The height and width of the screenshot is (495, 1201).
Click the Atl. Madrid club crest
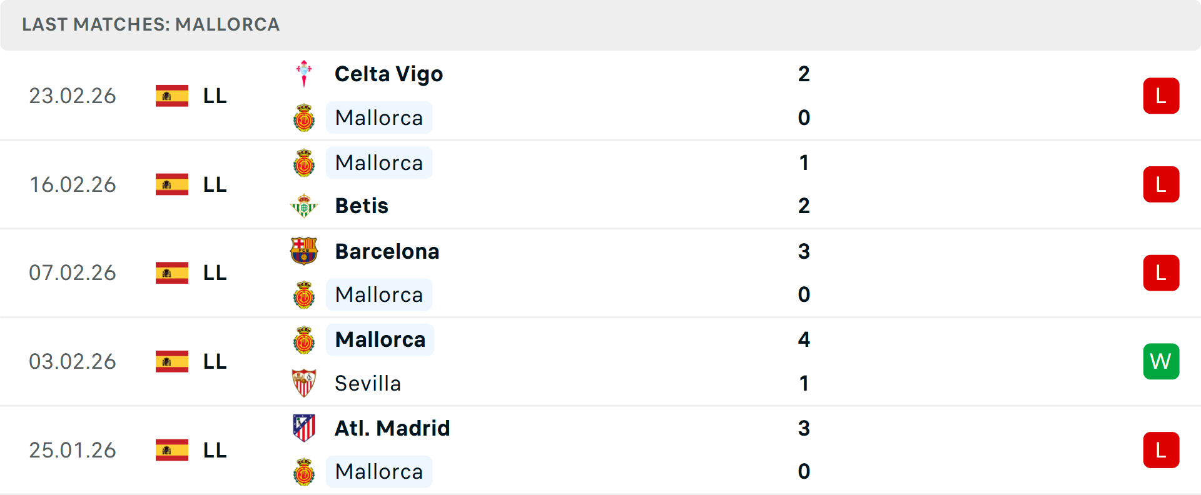tap(304, 428)
